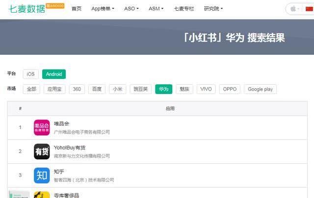The height and width of the screenshot is (198, 314).
Task: Switch market filter to 小米
Action: click(117, 89)
